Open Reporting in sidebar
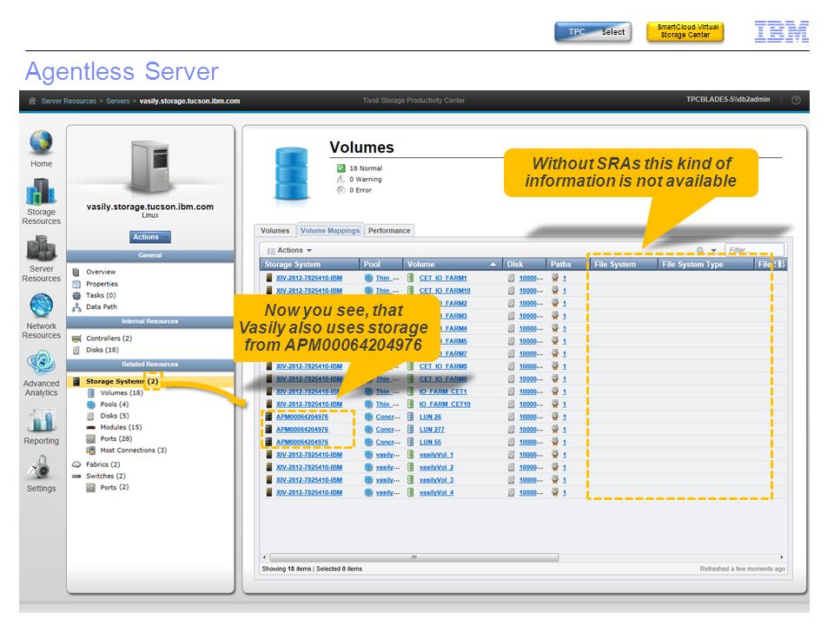Image resolution: width=834 pixels, height=625 pixels. (41, 426)
